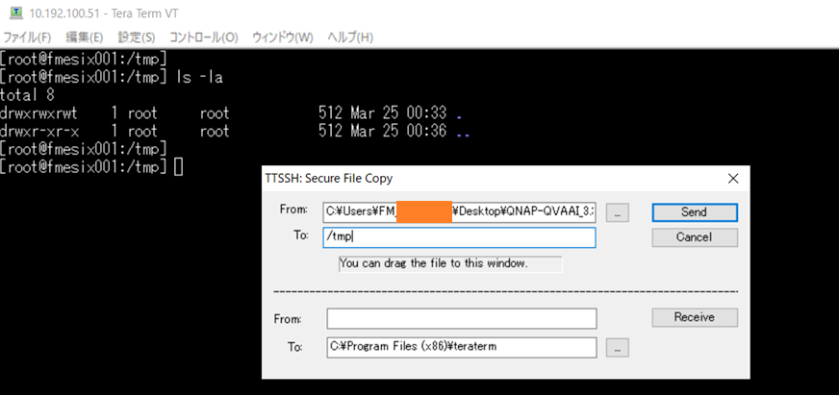Click the terminal cursor at last prompt
The height and width of the screenshot is (396, 839).
(x=179, y=167)
